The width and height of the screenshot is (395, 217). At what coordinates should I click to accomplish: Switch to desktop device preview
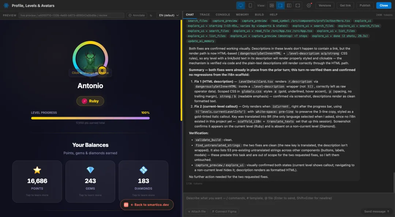coord(241,5)
